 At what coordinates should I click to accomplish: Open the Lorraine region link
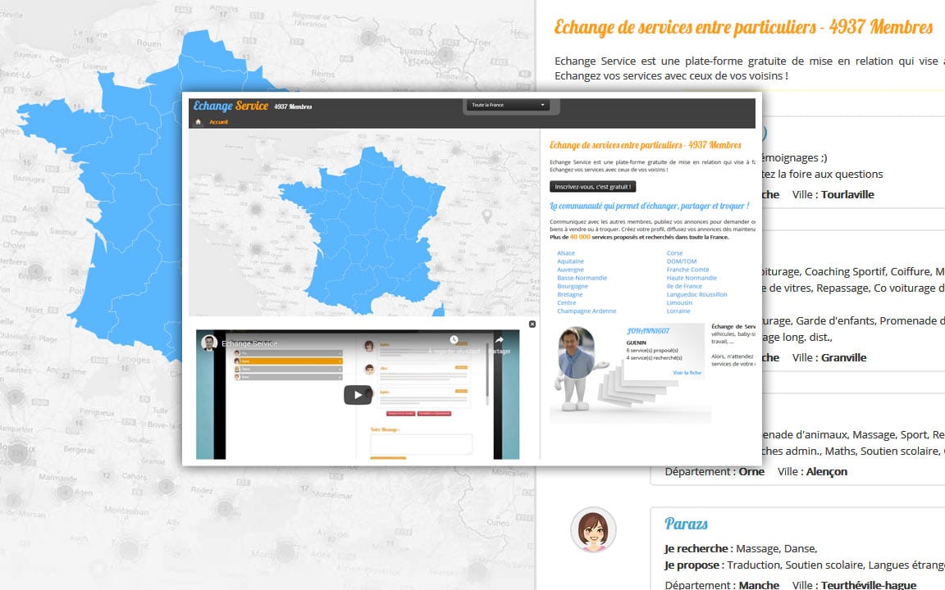[678, 311]
